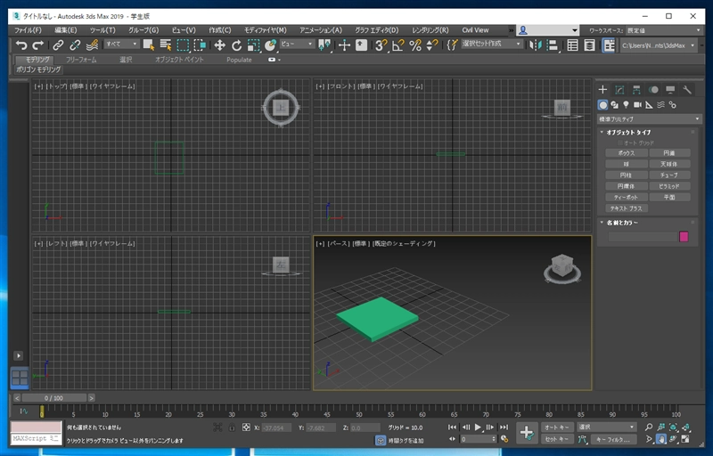Select Cameras category in Create panel
Viewport: 713px width, 456px height.
[x=637, y=105]
